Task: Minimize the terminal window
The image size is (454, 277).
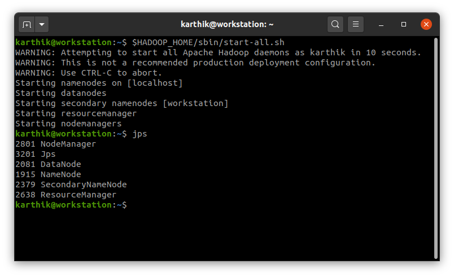Action: click(381, 25)
